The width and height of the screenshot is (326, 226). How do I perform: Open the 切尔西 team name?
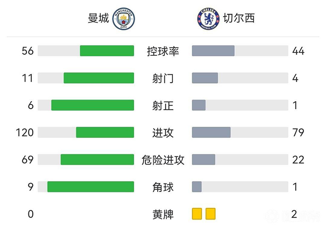[239, 19]
